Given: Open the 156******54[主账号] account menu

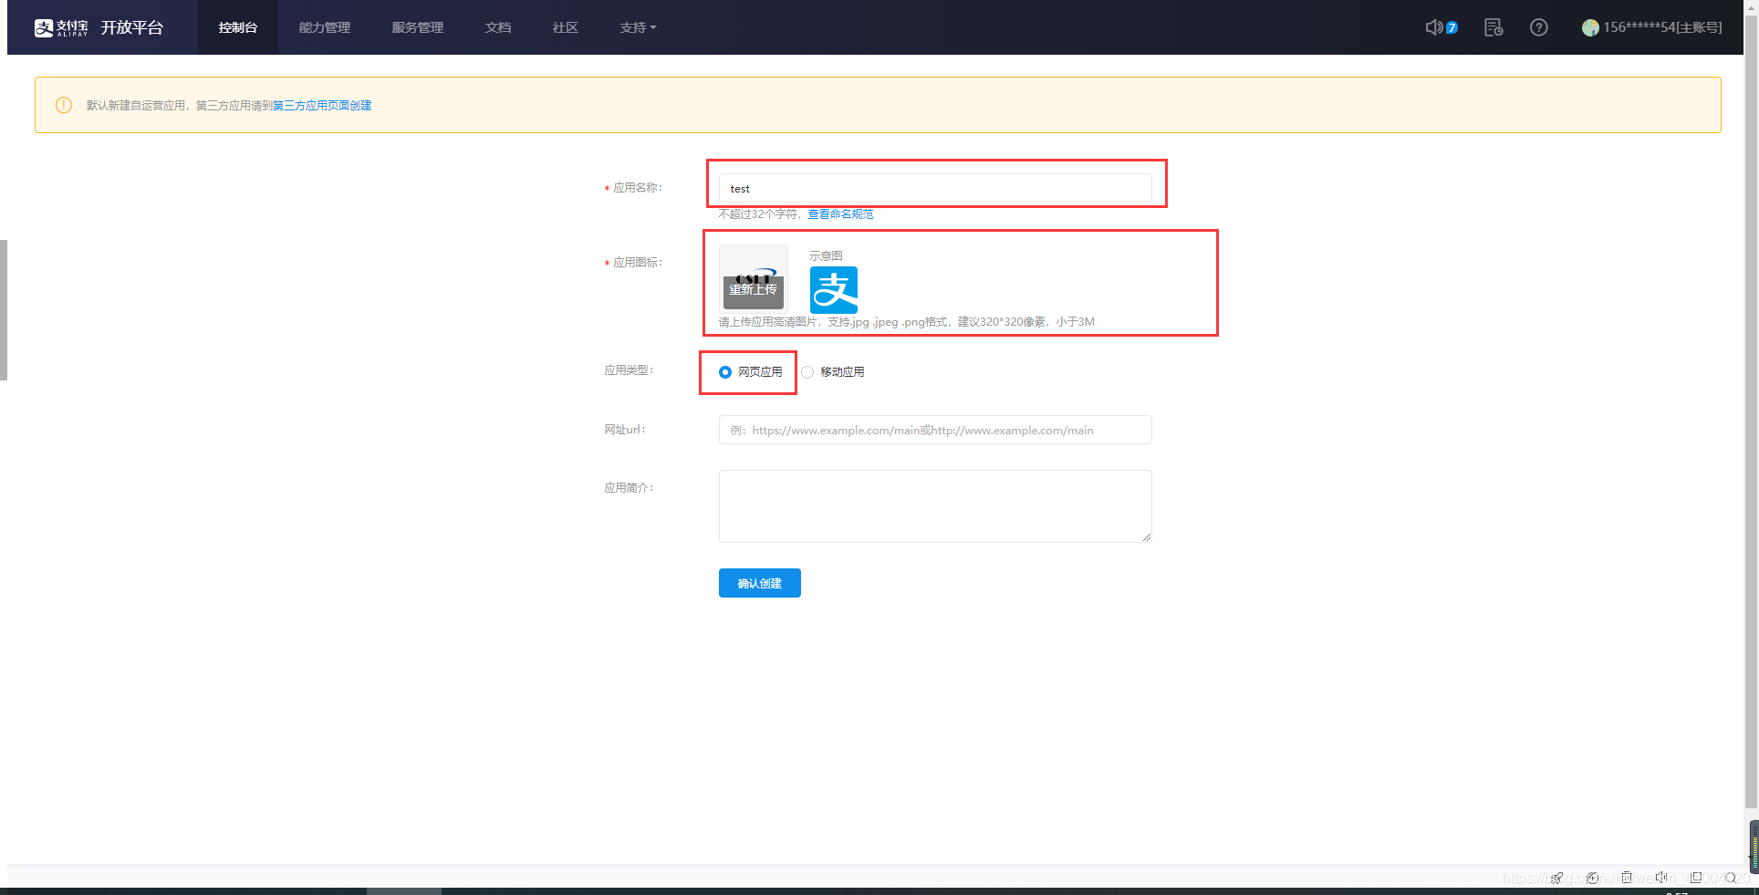Looking at the screenshot, I should tap(1662, 27).
